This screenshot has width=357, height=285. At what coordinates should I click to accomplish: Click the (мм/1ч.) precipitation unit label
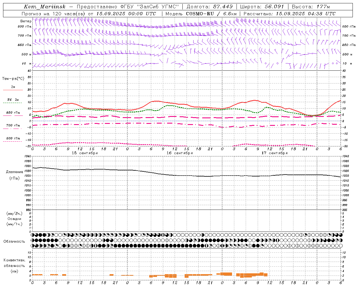click(15, 224)
